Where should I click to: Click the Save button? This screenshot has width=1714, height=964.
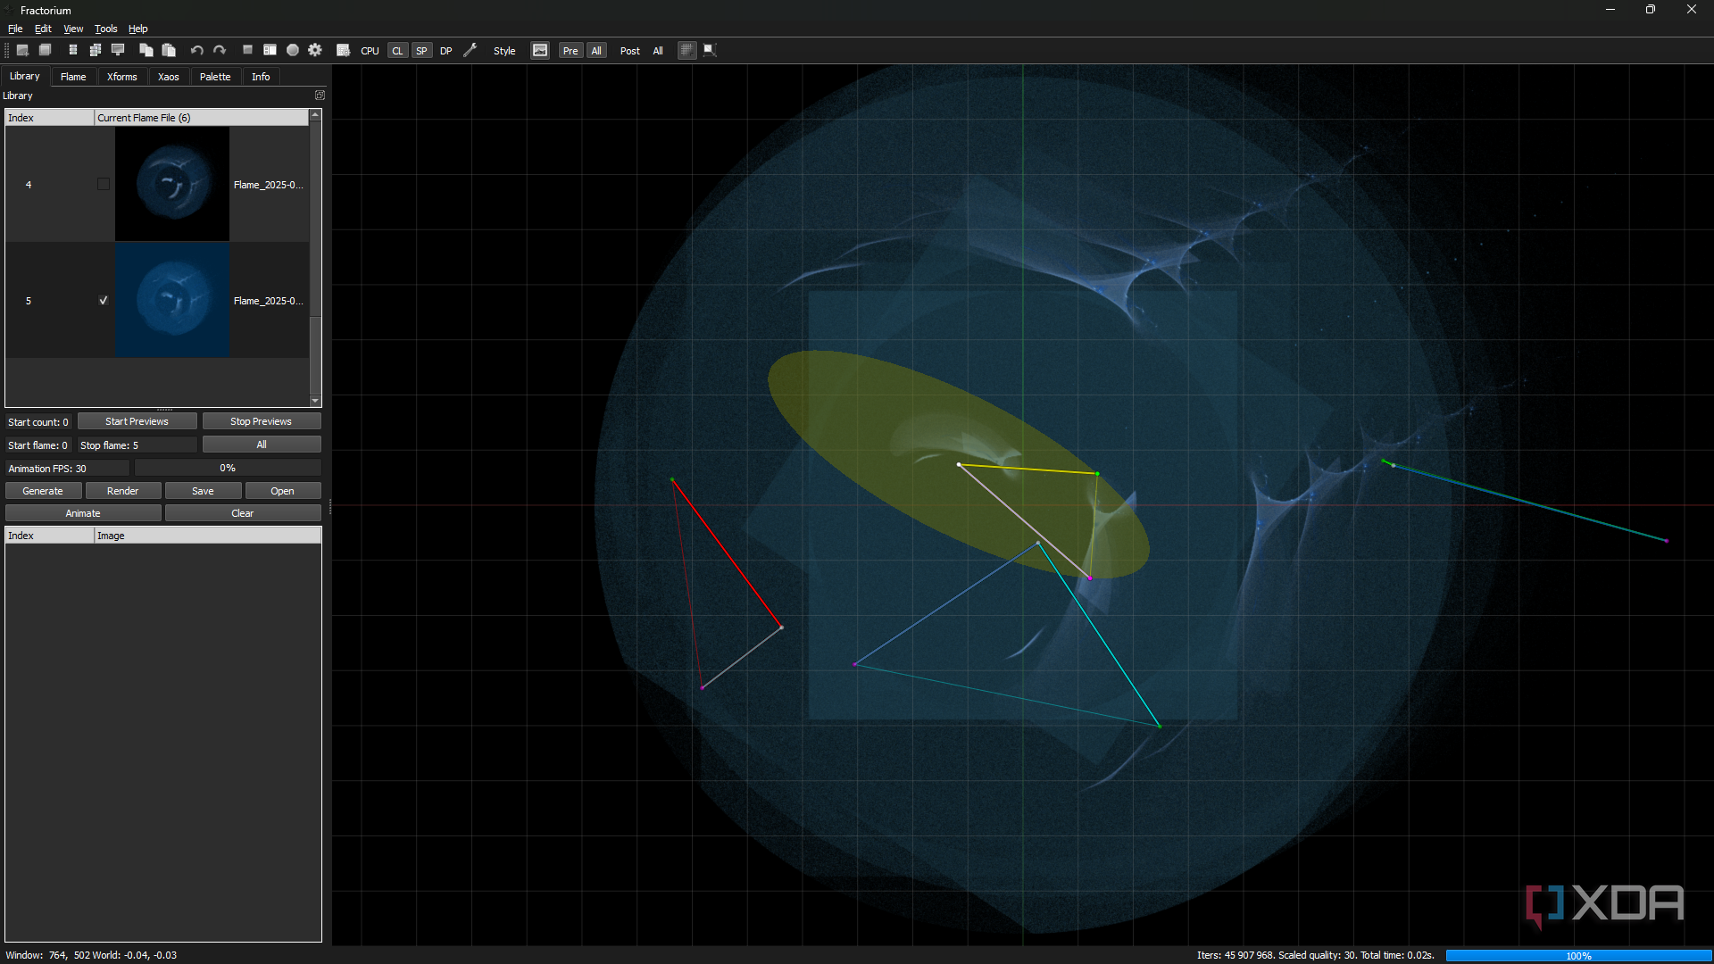pyautogui.click(x=203, y=491)
